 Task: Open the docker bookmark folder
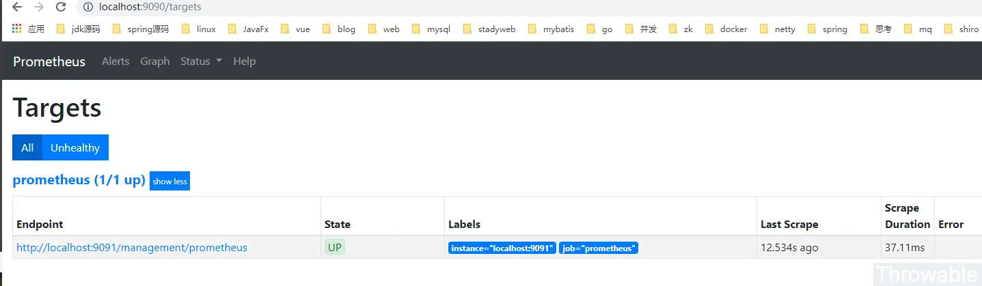coord(726,29)
